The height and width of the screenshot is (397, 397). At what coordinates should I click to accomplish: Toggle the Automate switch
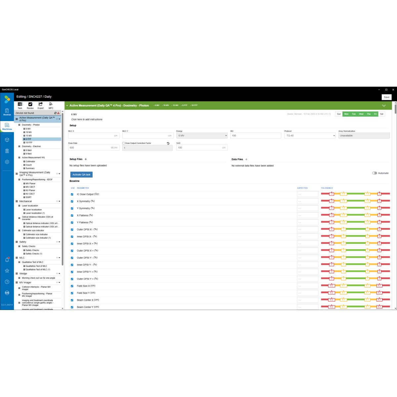coord(375,173)
